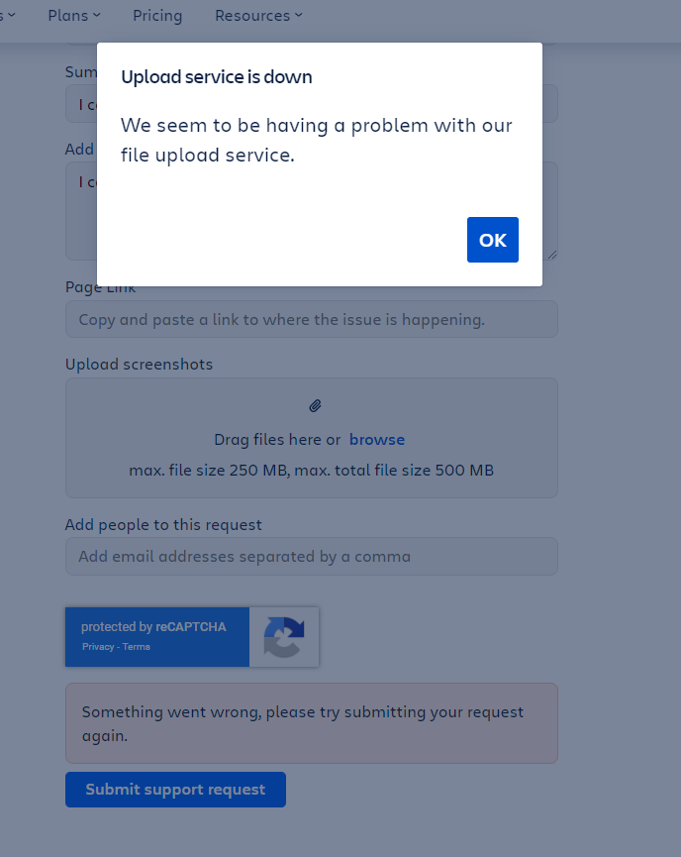Click the Upload screenshots label

click(139, 364)
